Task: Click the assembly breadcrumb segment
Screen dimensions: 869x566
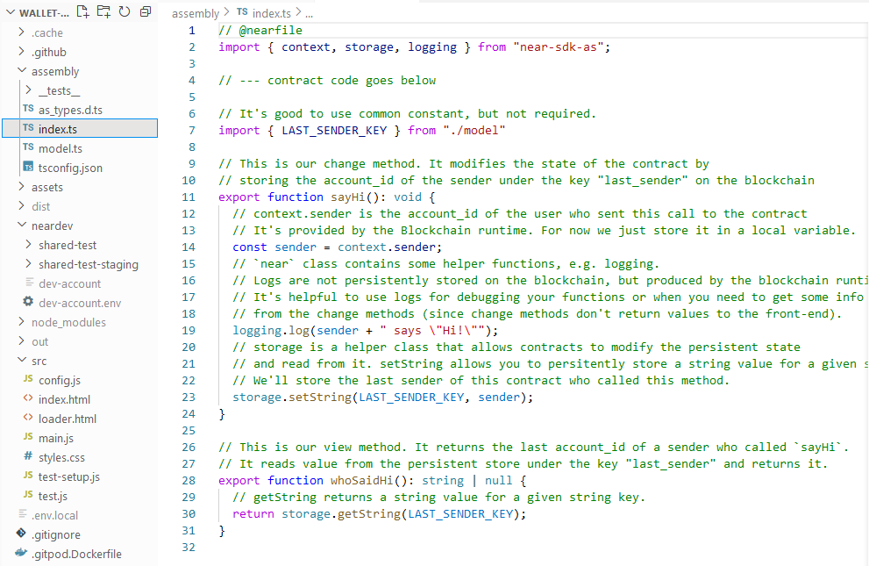Action: coord(196,13)
